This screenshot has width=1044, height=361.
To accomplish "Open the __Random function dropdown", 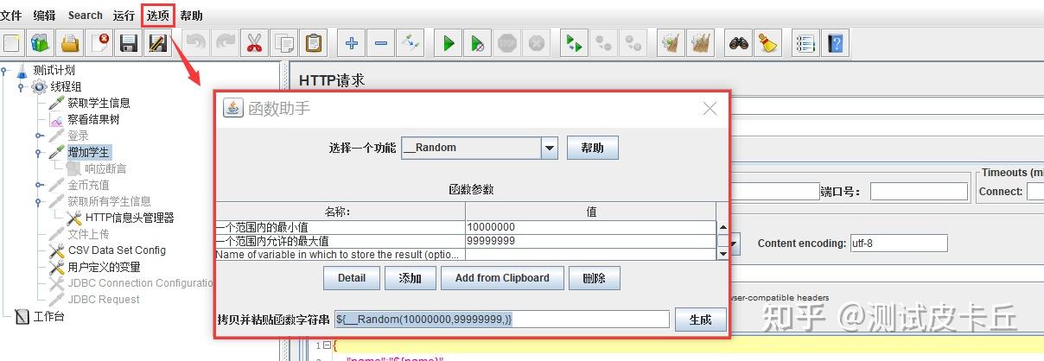I will 550,148.
